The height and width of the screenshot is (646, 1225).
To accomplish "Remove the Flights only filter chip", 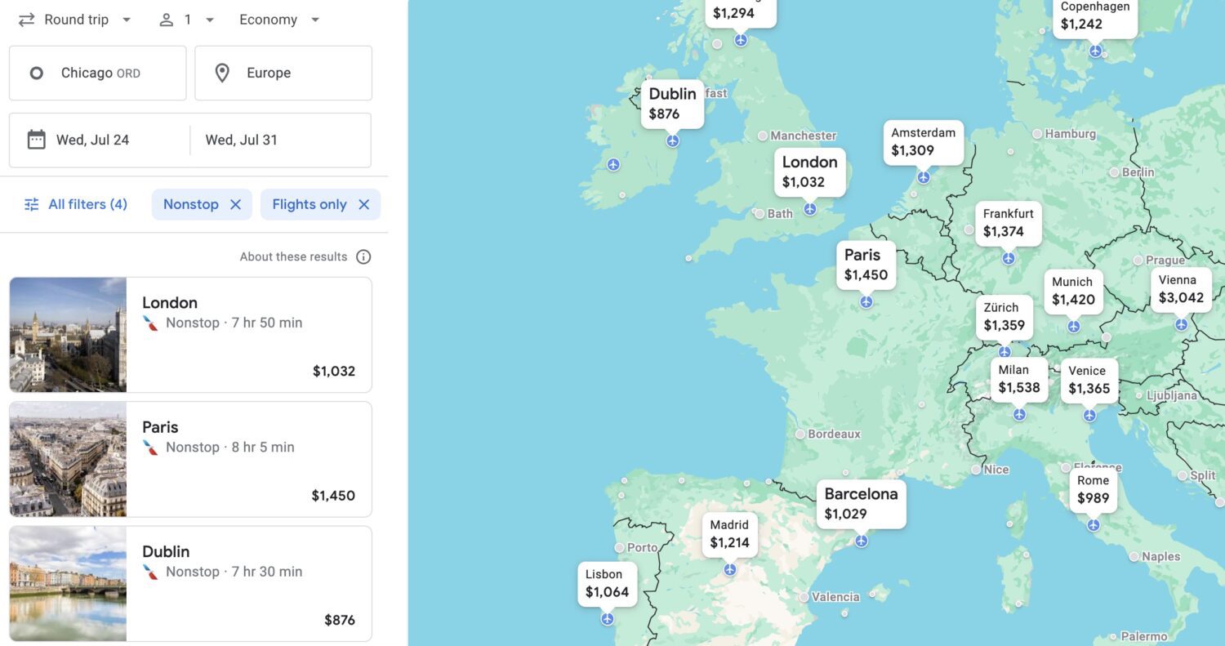I will 364,204.
